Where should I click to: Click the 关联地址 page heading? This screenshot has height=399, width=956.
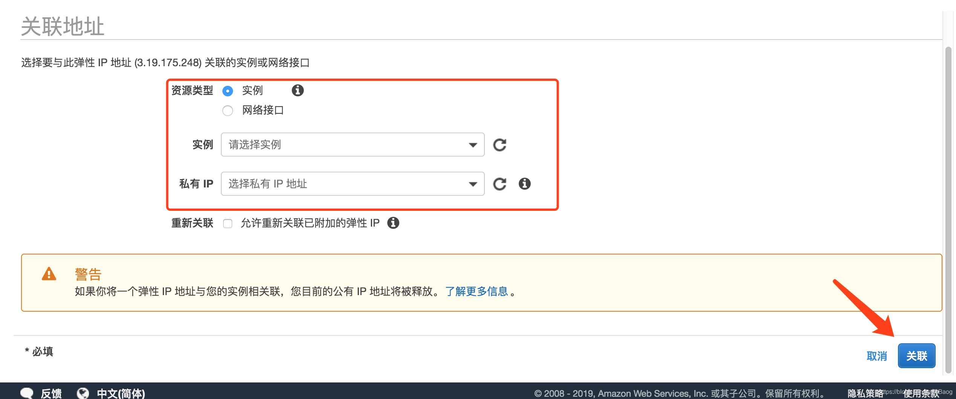point(63,26)
